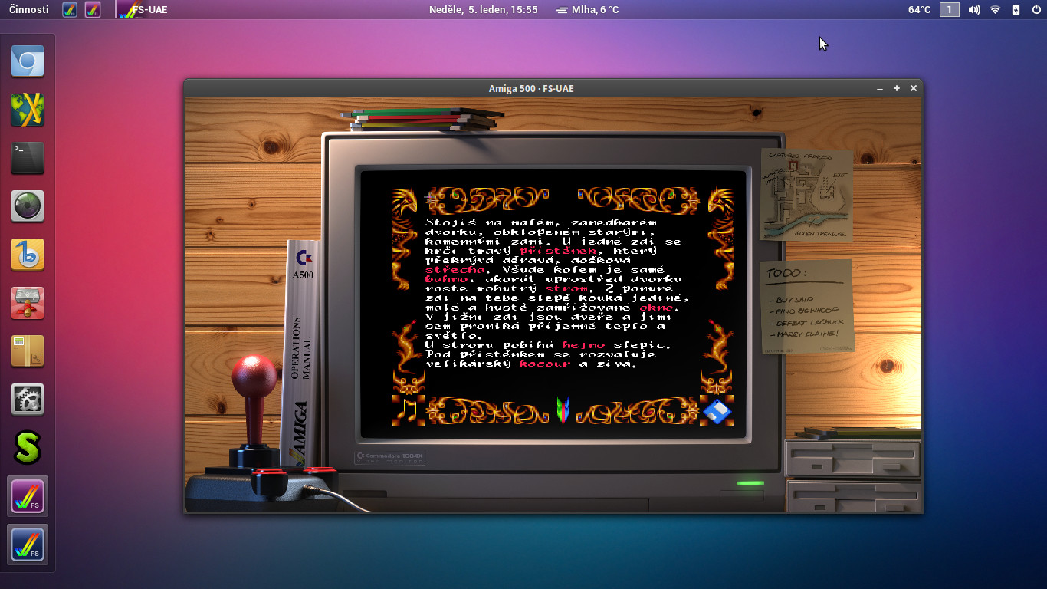1047x589 pixels.
Task: Click the red word 'bahno'
Action: (448, 280)
